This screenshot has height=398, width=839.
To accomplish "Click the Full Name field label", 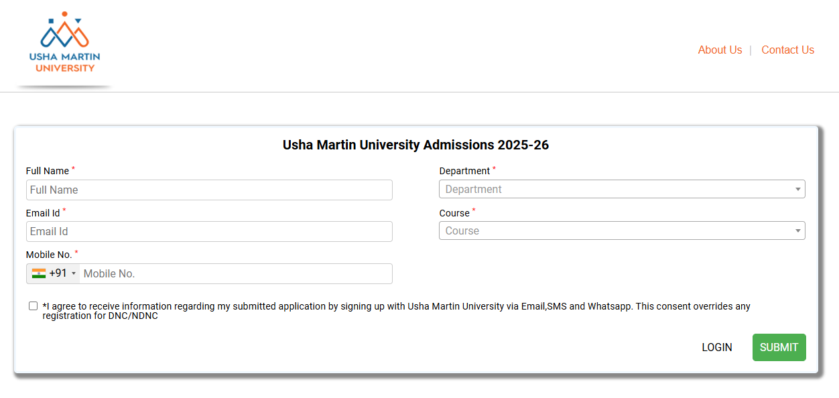I will click(48, 171).
